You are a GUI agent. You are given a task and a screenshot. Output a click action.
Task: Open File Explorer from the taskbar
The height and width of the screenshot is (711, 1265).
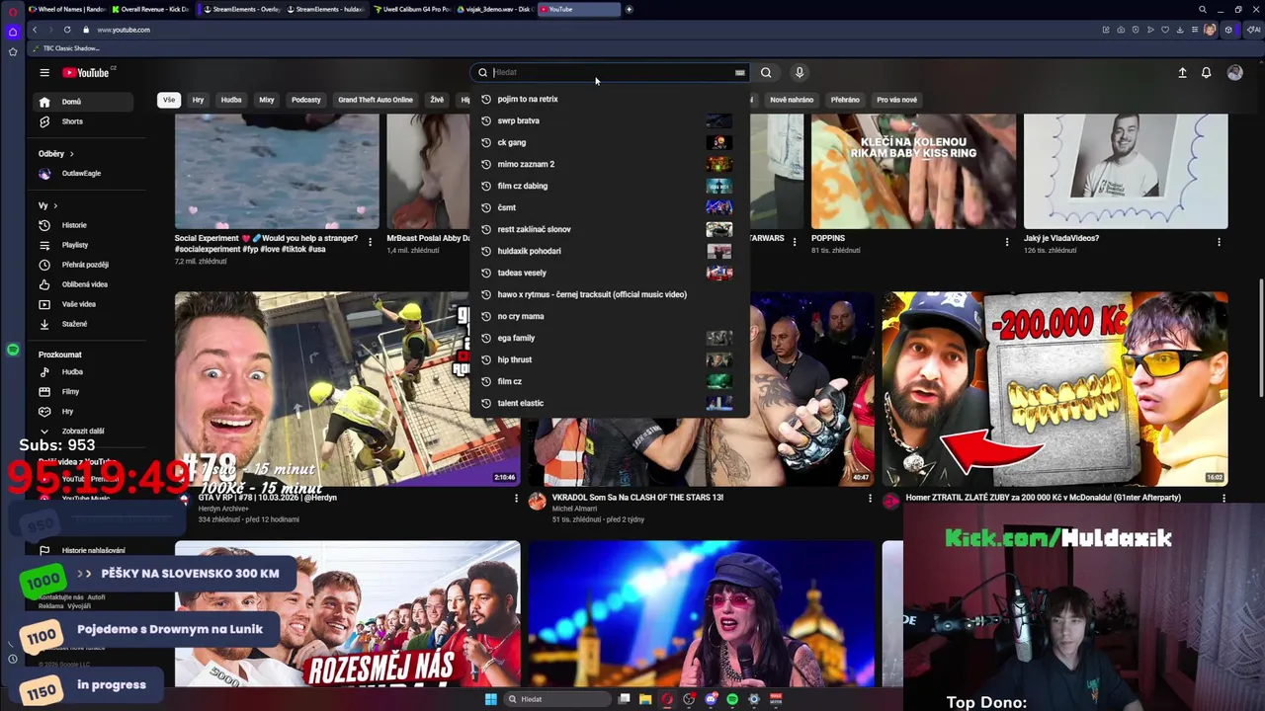(x=645, y=699)
